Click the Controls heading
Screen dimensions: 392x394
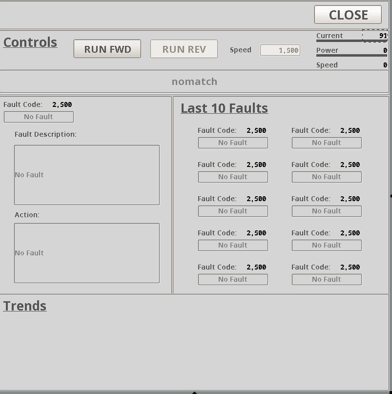tap(30, 42)
